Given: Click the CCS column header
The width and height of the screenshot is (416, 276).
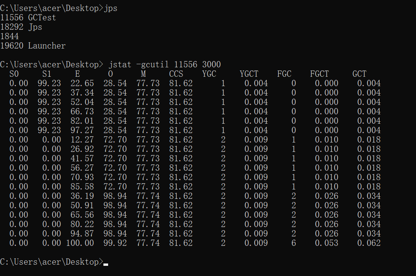Looking at the screenshot, I should point(176,74).
